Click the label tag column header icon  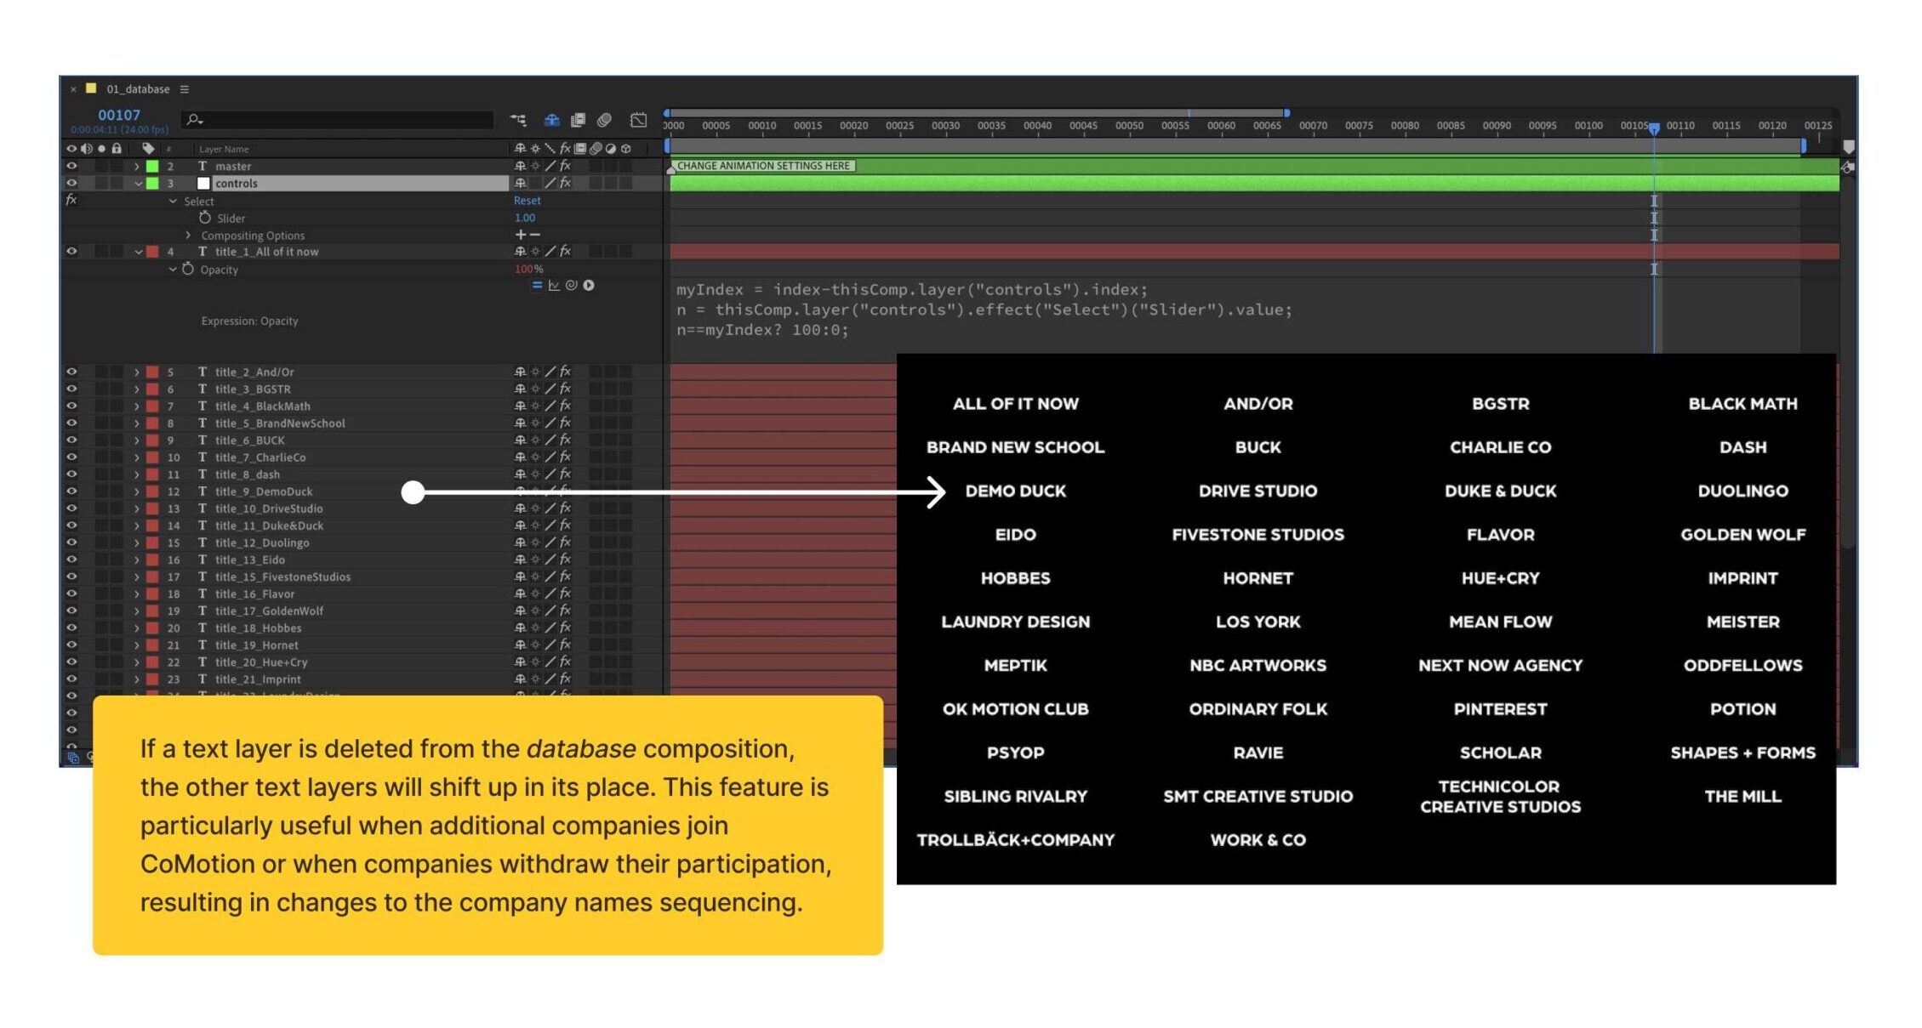[148, 148]
